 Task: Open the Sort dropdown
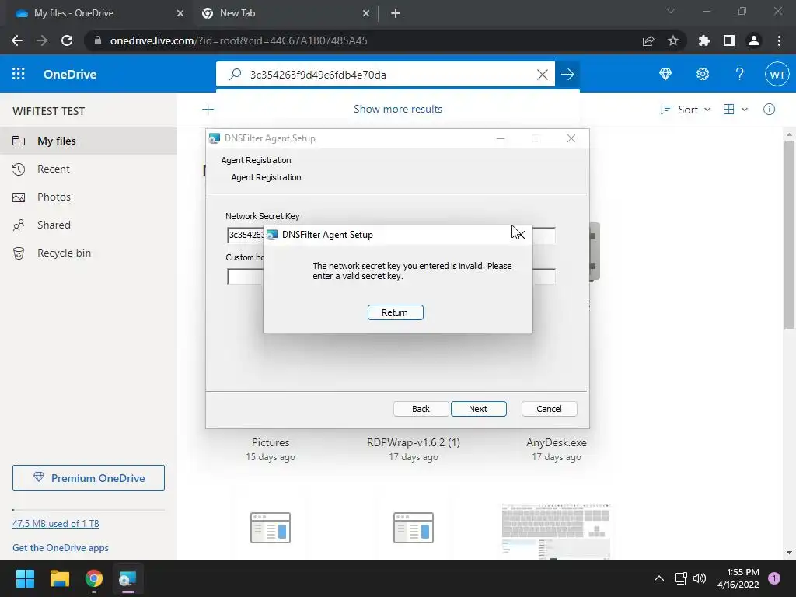pos(686,110)
